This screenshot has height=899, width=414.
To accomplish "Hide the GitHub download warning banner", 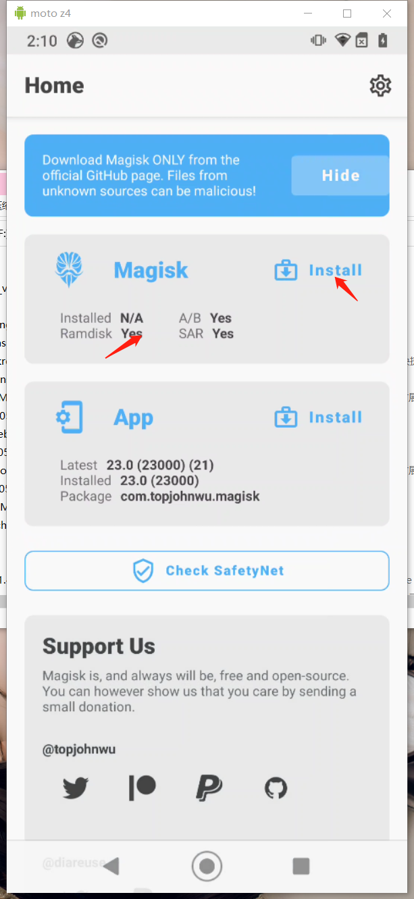I will point(340,176).
